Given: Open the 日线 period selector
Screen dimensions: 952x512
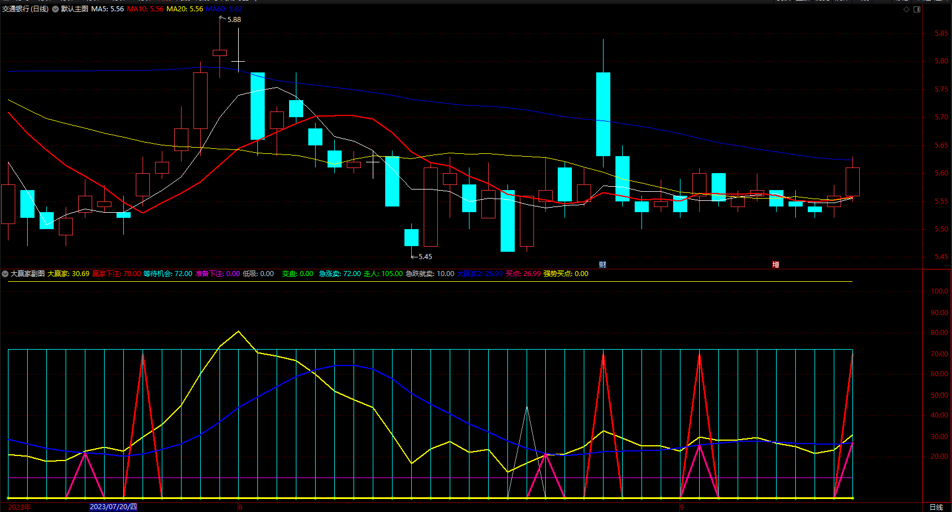Looking at the screenshot, I should 936,507.
